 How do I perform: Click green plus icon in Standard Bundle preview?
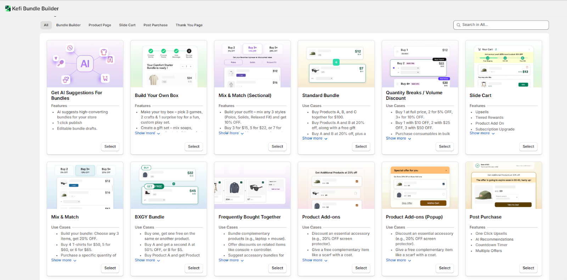(336, 62)
